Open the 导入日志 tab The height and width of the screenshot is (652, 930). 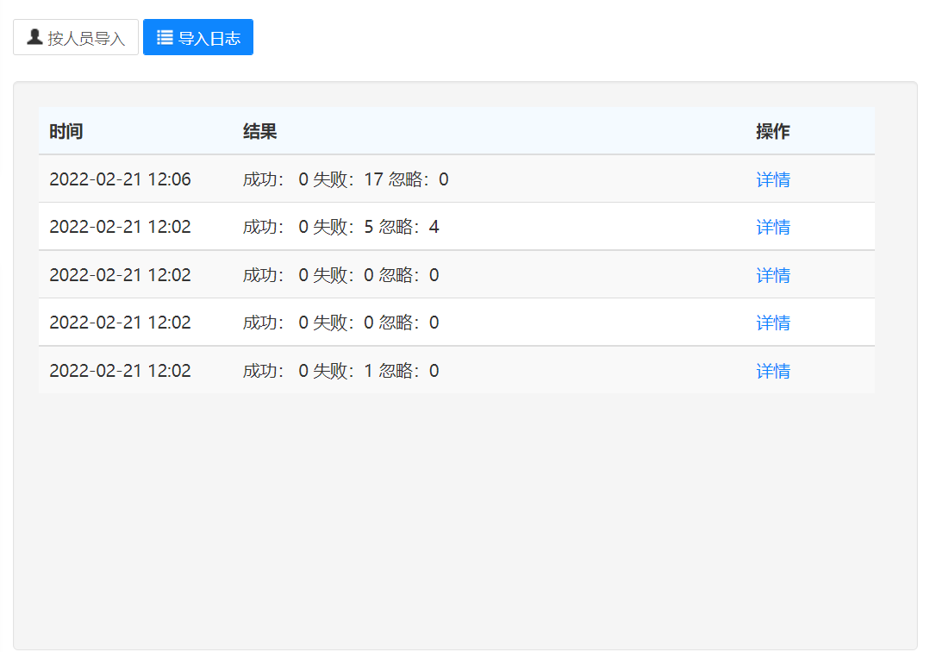198,37
